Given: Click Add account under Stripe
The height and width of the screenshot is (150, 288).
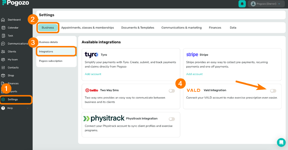Looking at the screenshot, I should tap(194, 74).
